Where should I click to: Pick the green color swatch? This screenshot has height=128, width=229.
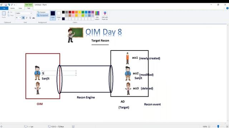(x=83, y=12)
